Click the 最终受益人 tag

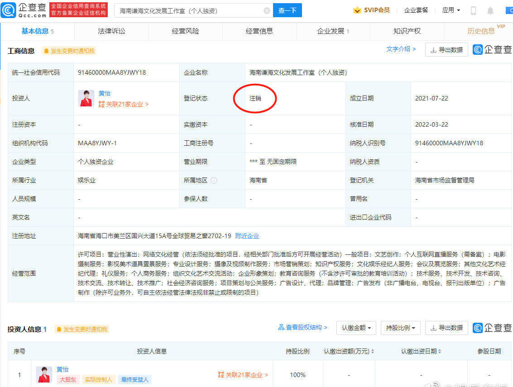[134, 379]
